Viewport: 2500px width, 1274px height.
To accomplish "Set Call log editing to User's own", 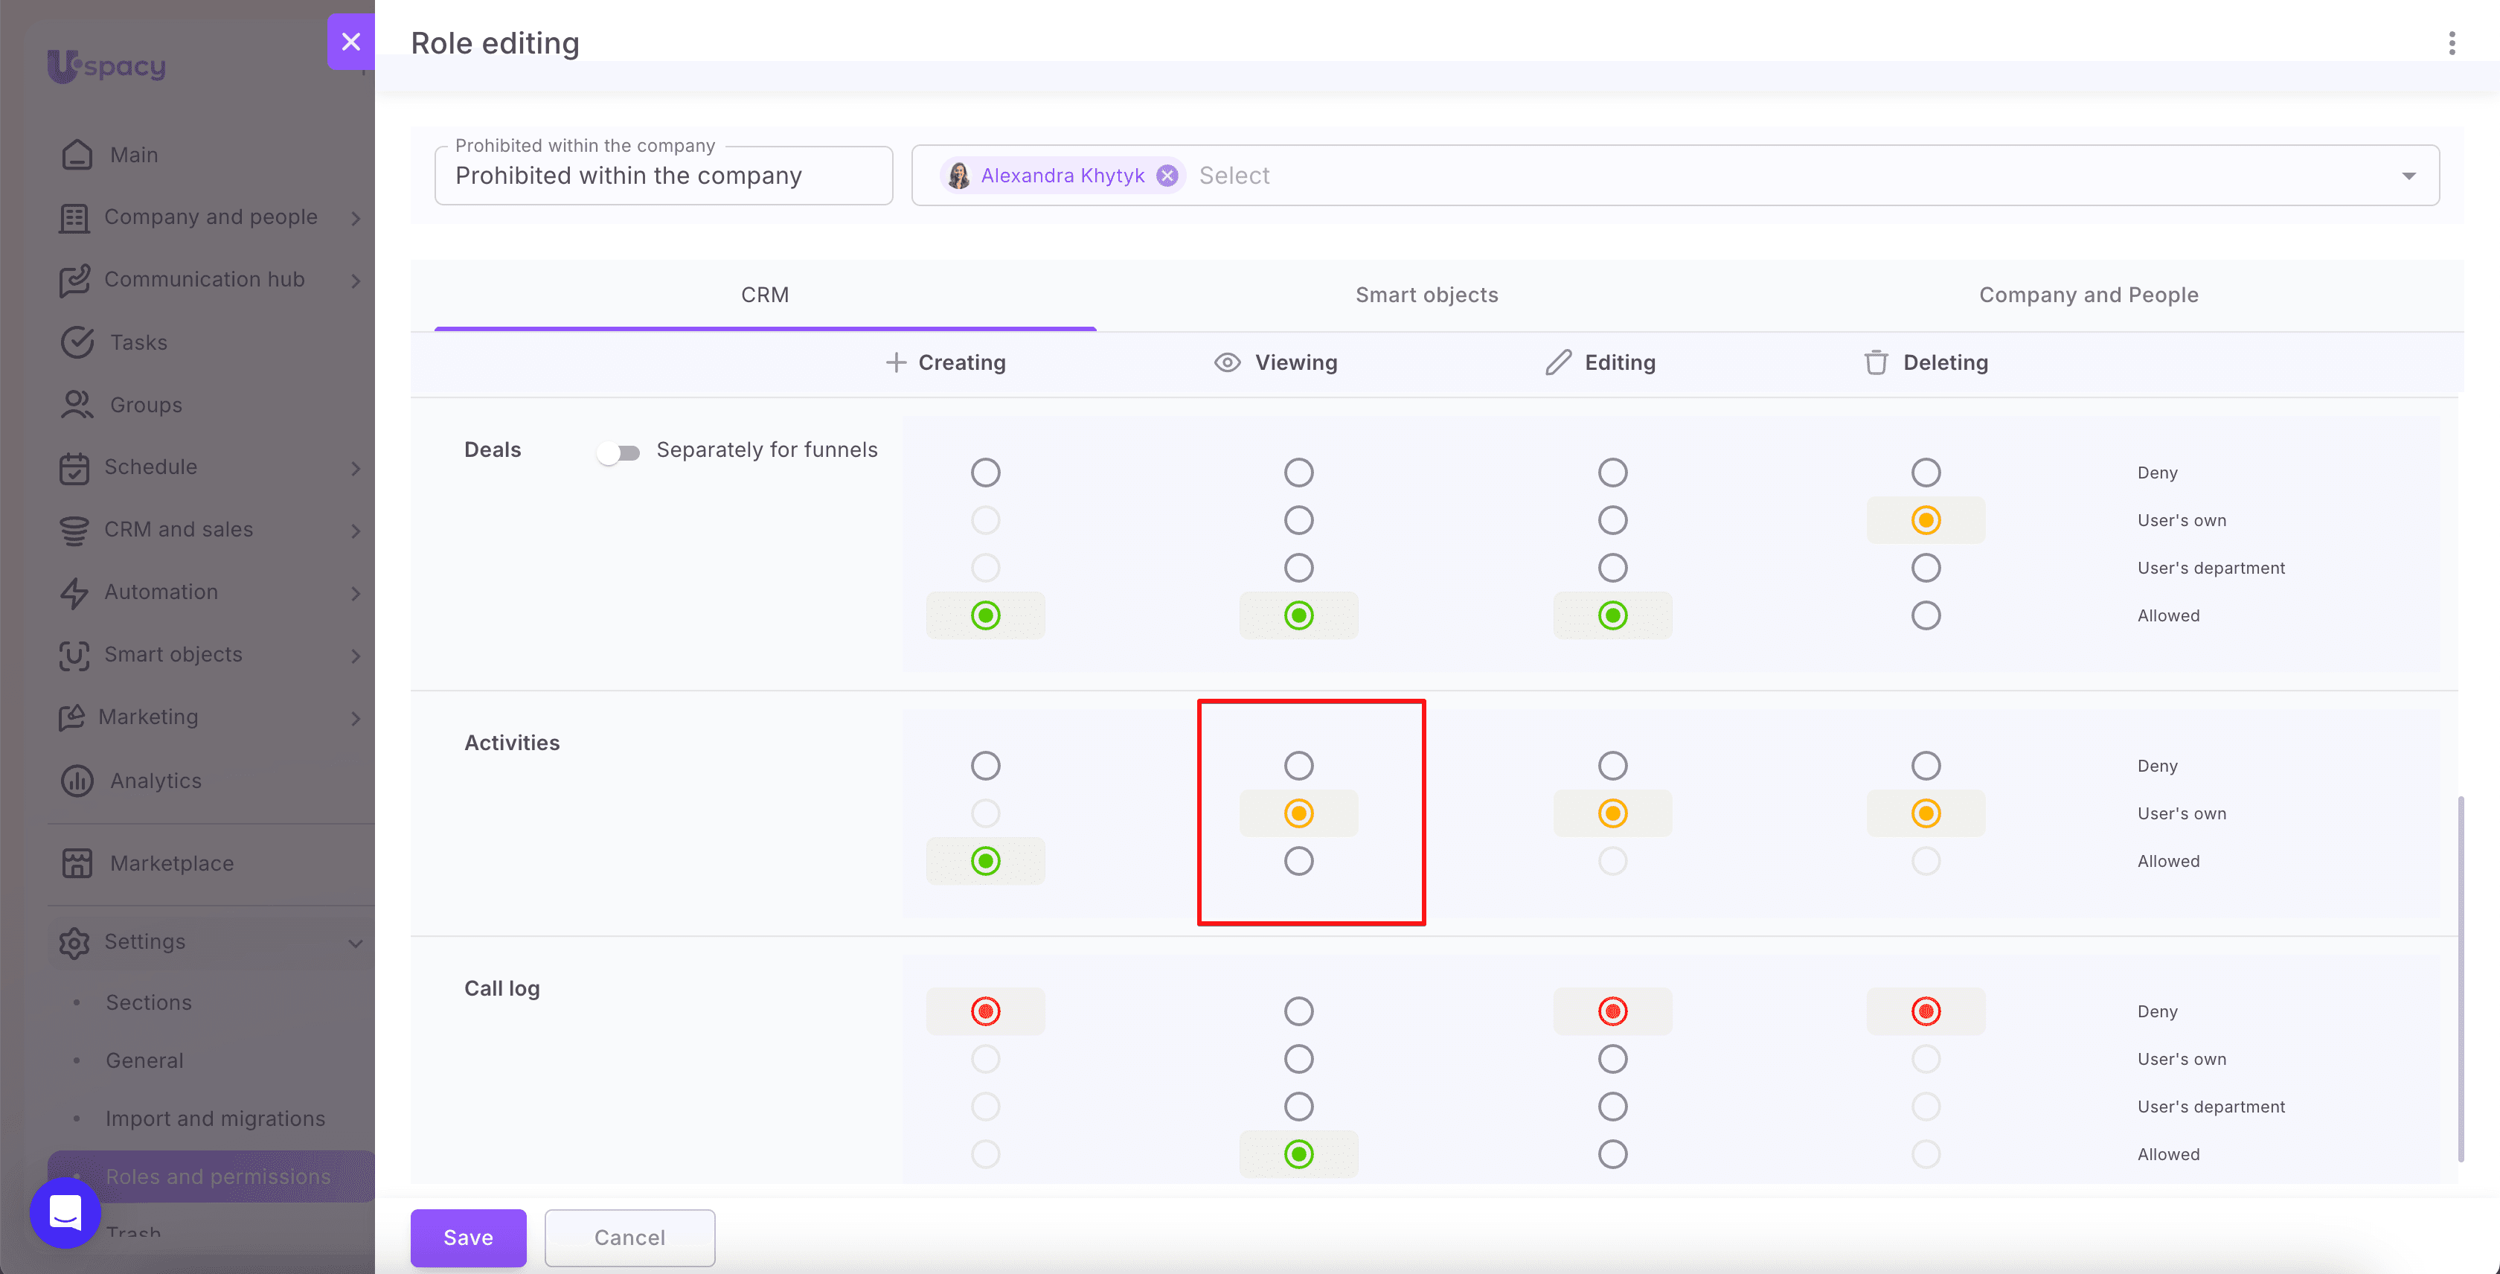I will pos(1612,1059).
